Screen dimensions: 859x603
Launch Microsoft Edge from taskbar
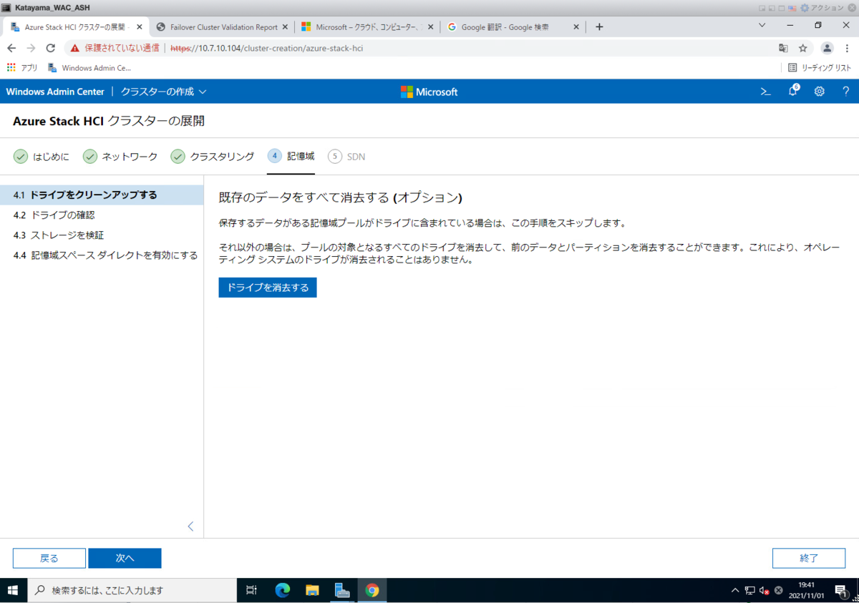coord(282,590)
